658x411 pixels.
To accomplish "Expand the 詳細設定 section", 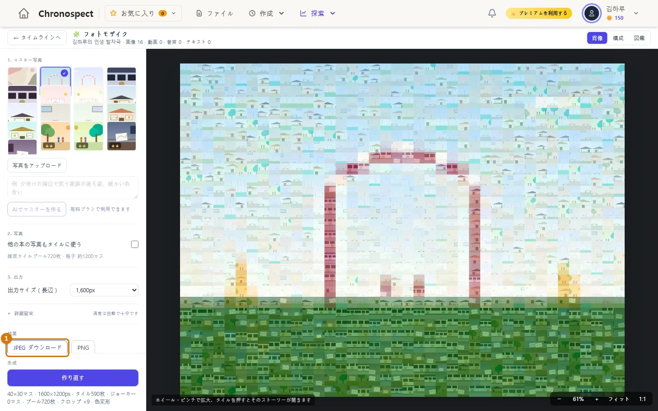I will (73, 314).
